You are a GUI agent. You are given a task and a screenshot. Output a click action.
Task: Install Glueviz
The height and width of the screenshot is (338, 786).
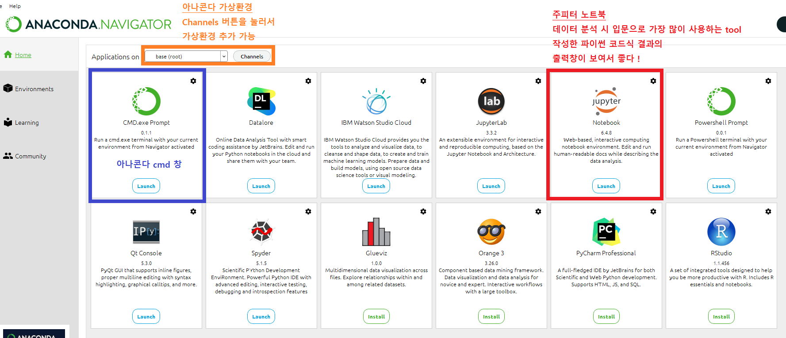(x=376, y=317)
